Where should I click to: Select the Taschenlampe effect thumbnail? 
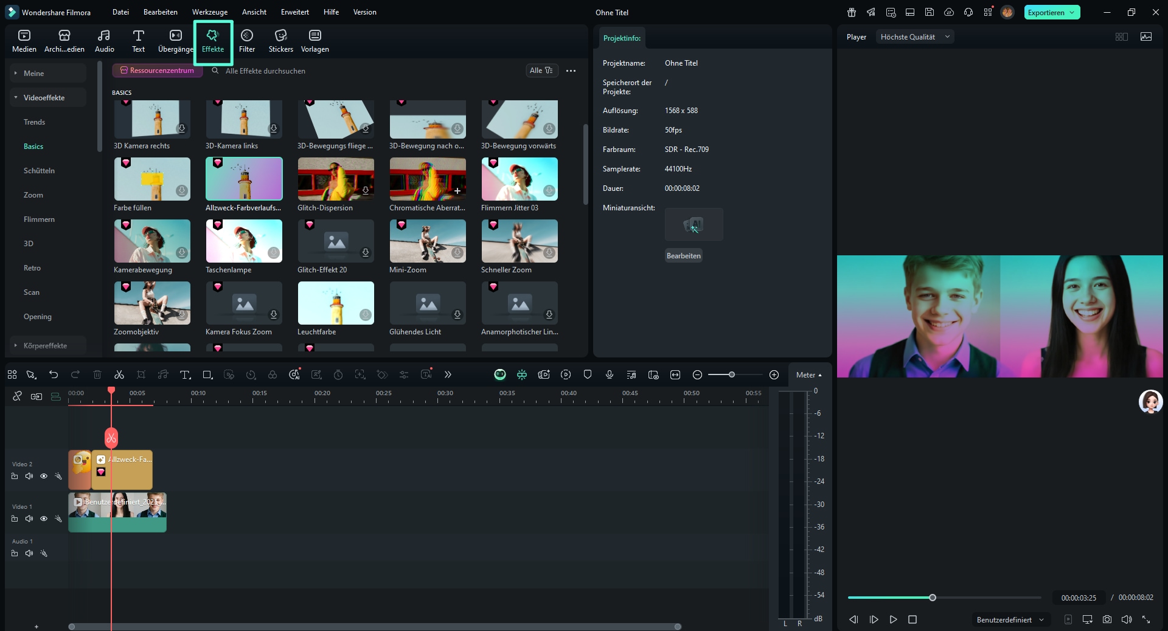click(x=244, y=241)
